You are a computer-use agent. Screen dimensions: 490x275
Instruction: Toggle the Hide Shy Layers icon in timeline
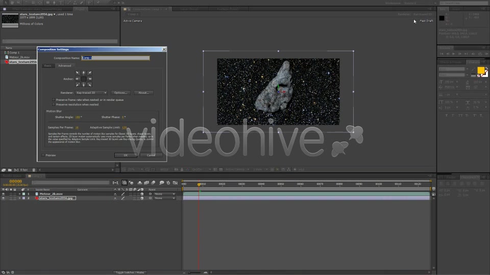(140, 183)
